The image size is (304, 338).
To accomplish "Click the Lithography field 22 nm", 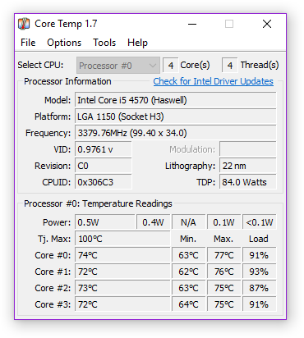I will coord(248,166).
